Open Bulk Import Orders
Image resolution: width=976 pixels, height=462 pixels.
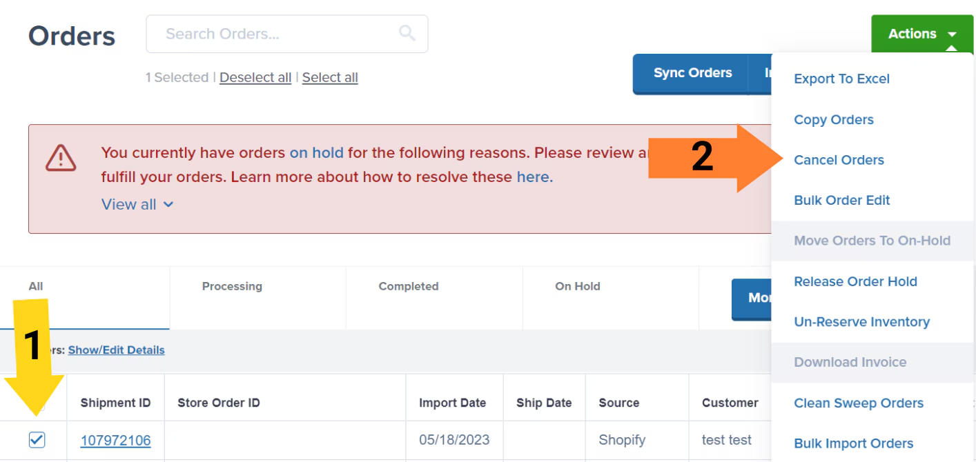coord(854,443)
